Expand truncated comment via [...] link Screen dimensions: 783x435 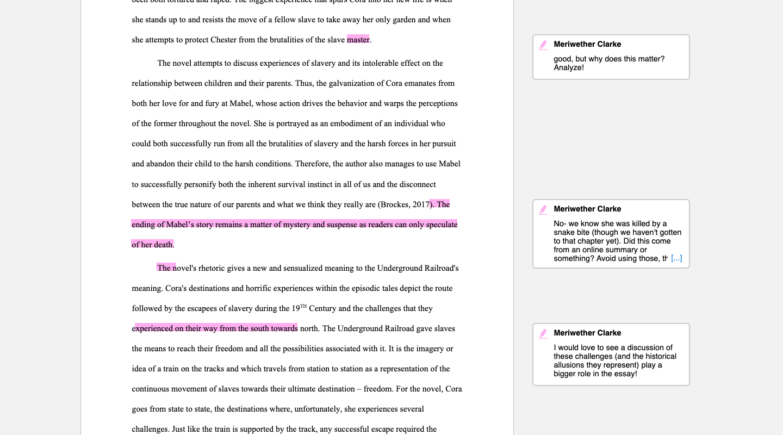click(676, 258)
